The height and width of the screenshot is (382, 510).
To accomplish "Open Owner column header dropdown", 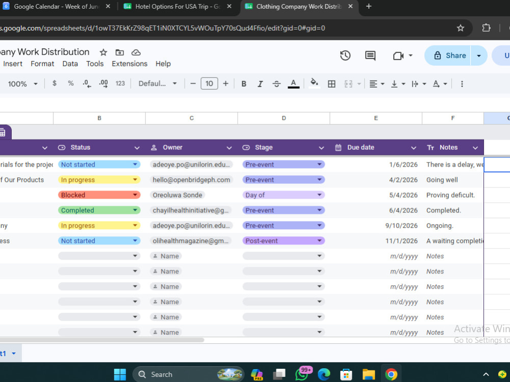I will point(229,148).
